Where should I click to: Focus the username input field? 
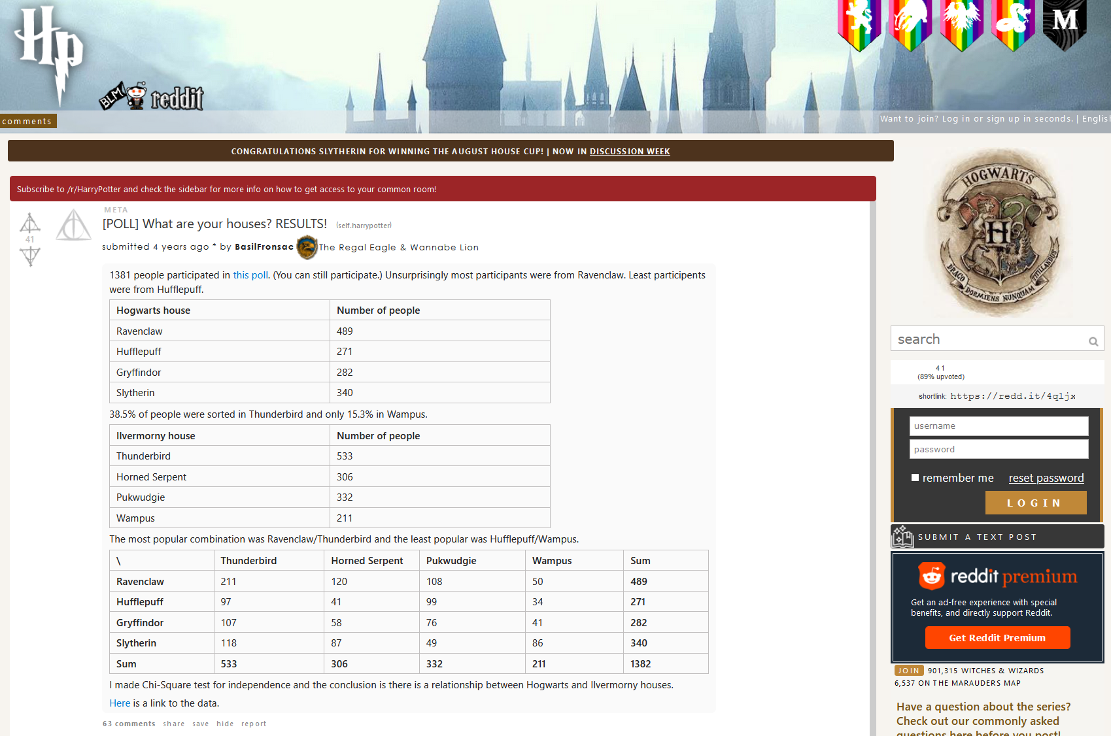click(x=999, y=426)
